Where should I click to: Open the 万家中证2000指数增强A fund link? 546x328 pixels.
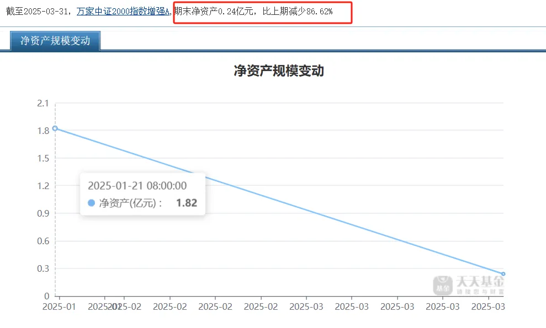[x=123, y=12]
